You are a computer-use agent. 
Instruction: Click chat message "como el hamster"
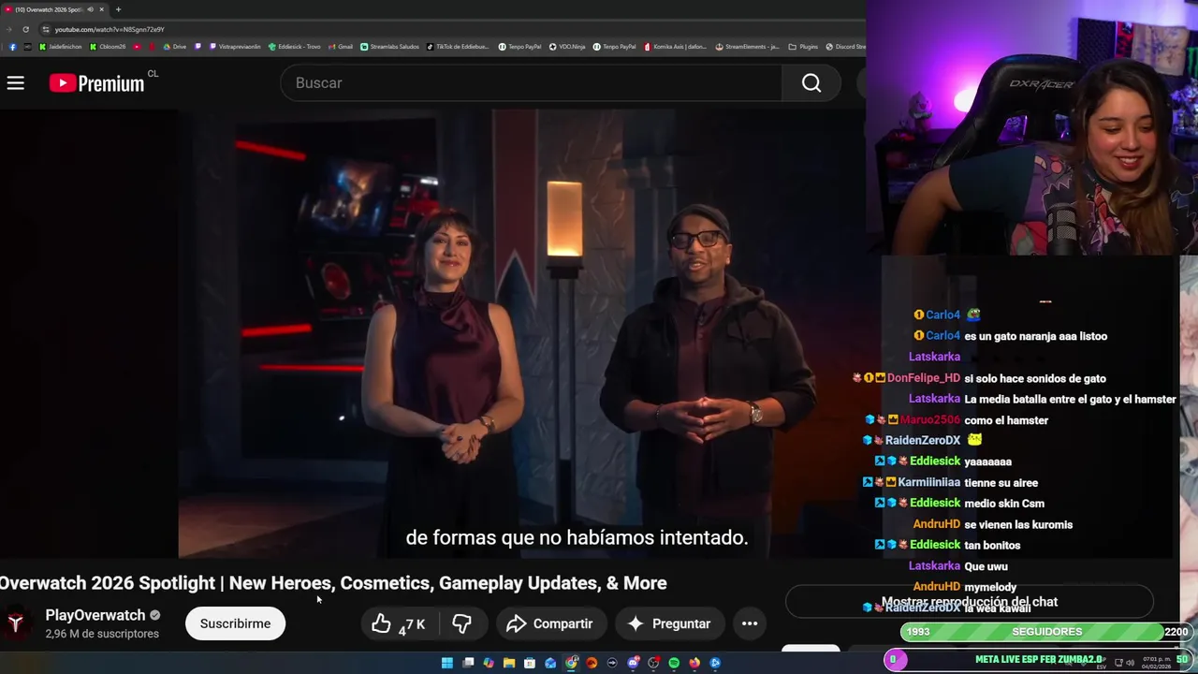pos(1006,420)
